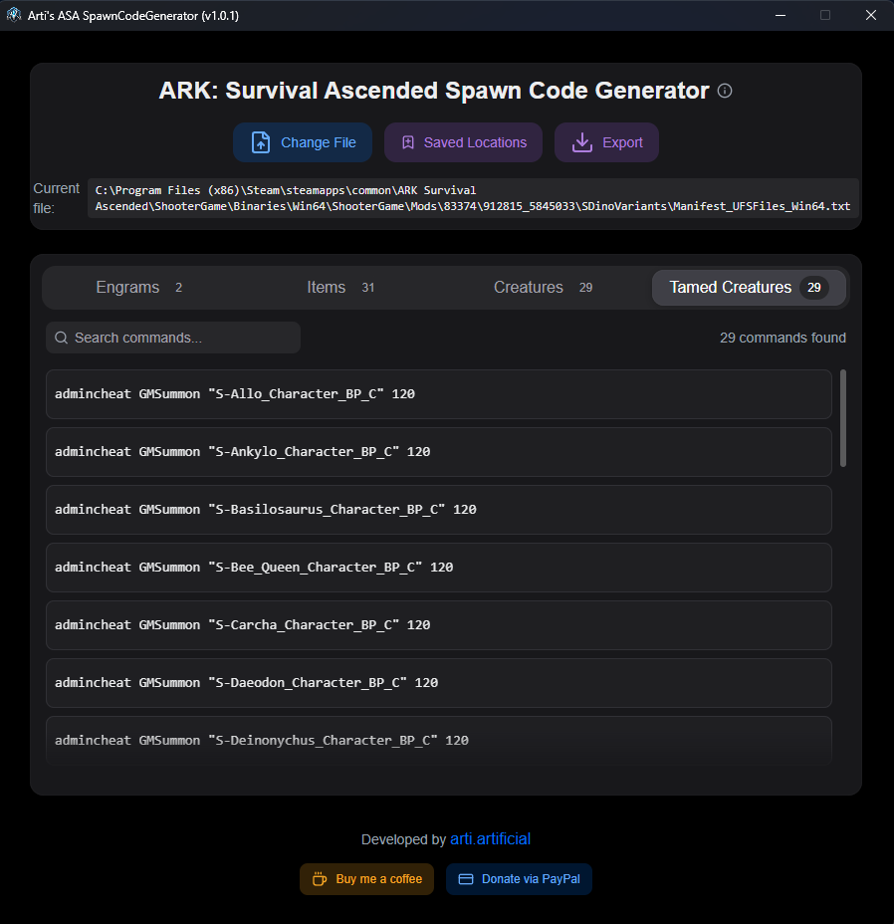Open the arti.artificial developer link

point(491,838)
